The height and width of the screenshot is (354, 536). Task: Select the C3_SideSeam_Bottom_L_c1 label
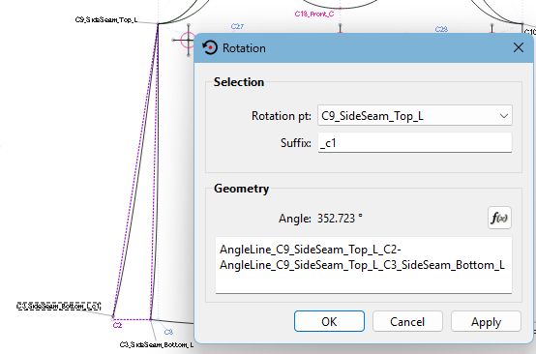(x=59, y=306)
